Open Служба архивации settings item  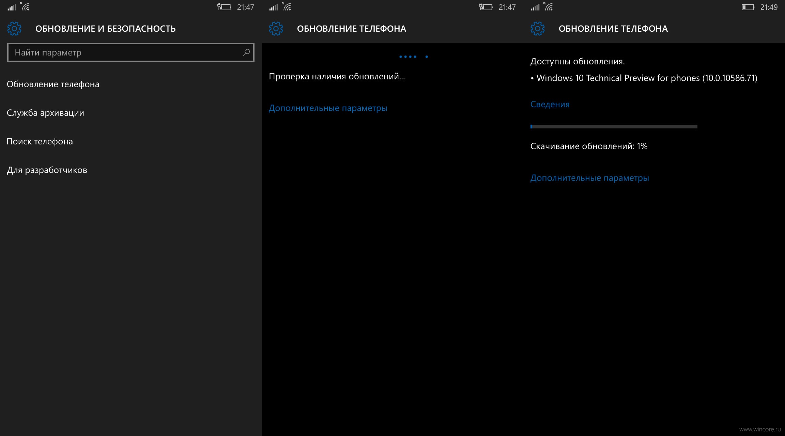pyautogui.click(x=45, y=113)
